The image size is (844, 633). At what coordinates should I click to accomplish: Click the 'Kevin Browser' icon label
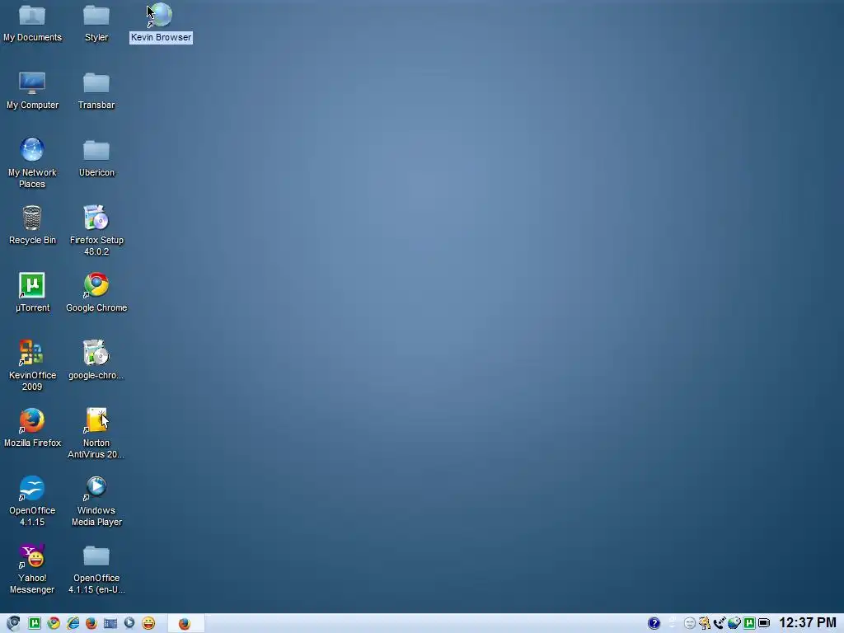coord(161,38)
